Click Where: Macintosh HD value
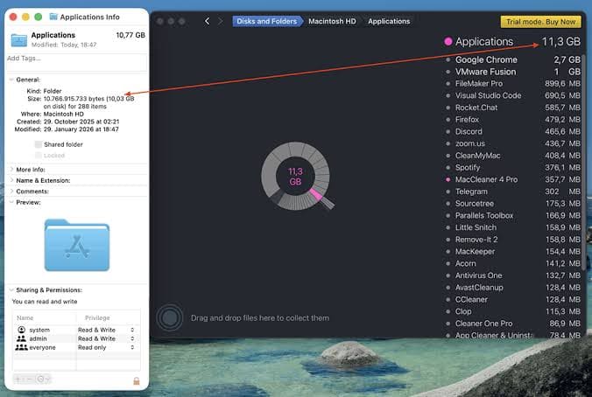The height and width of the screenshot is (397, 592). pyautogui.click(x=63, y=114)
